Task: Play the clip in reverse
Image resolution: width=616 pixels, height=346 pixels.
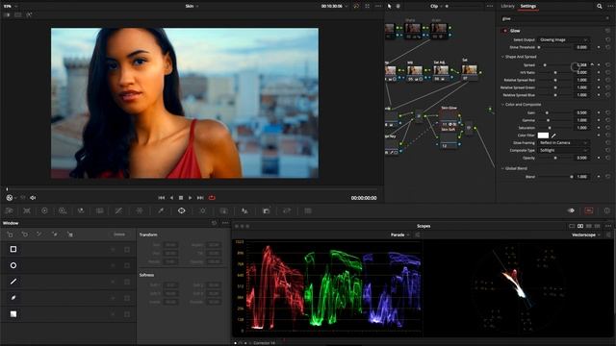Action: 171,198
